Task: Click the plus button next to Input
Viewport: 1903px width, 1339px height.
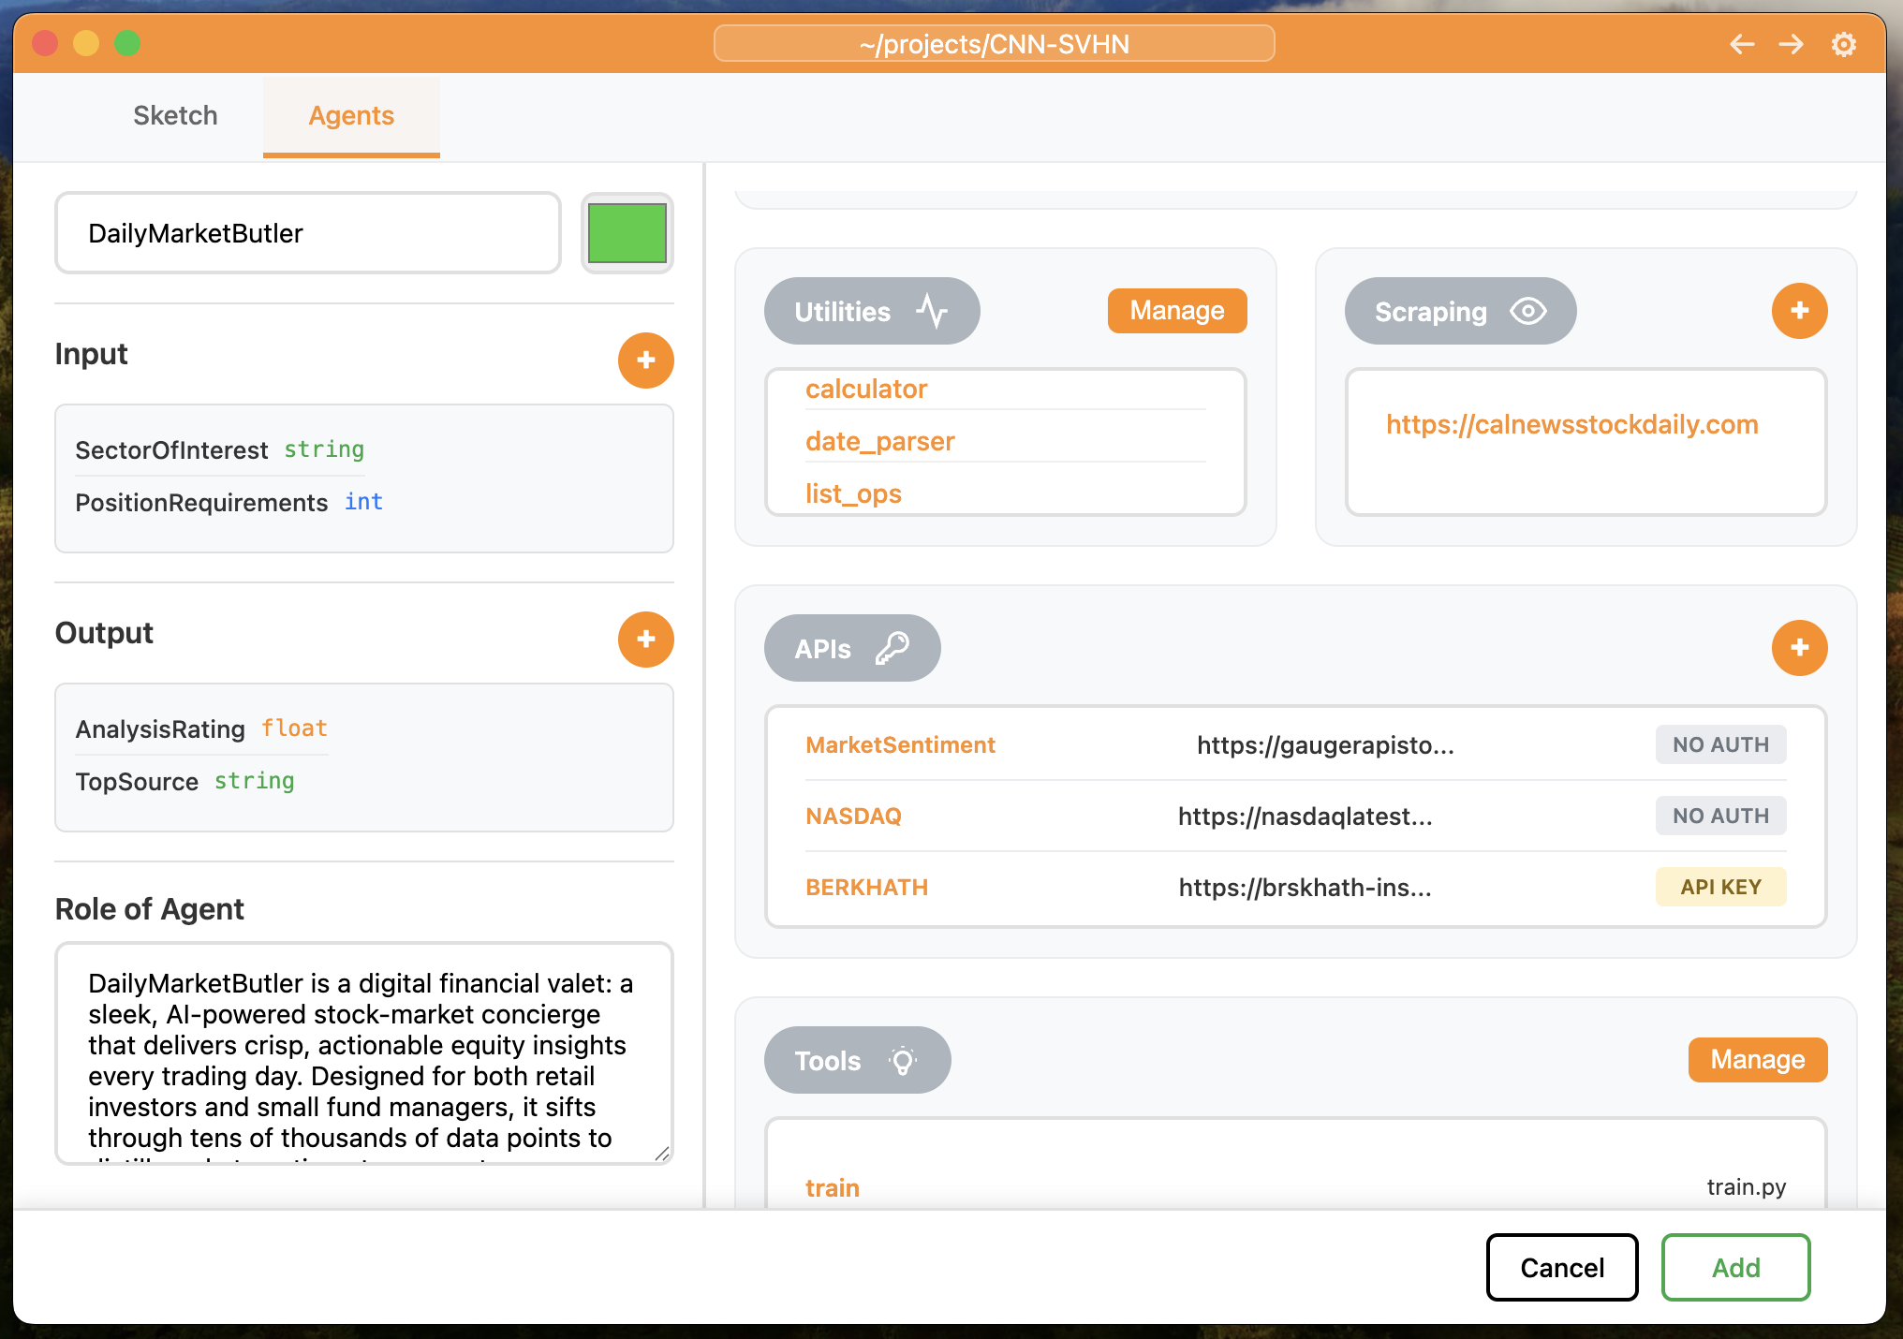Action: (645, 360)
